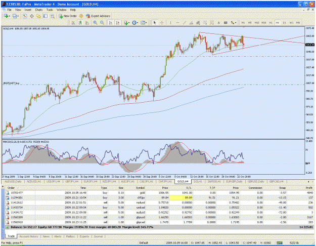Toggle the Data Window crosshair-style icon

(32, 16)
